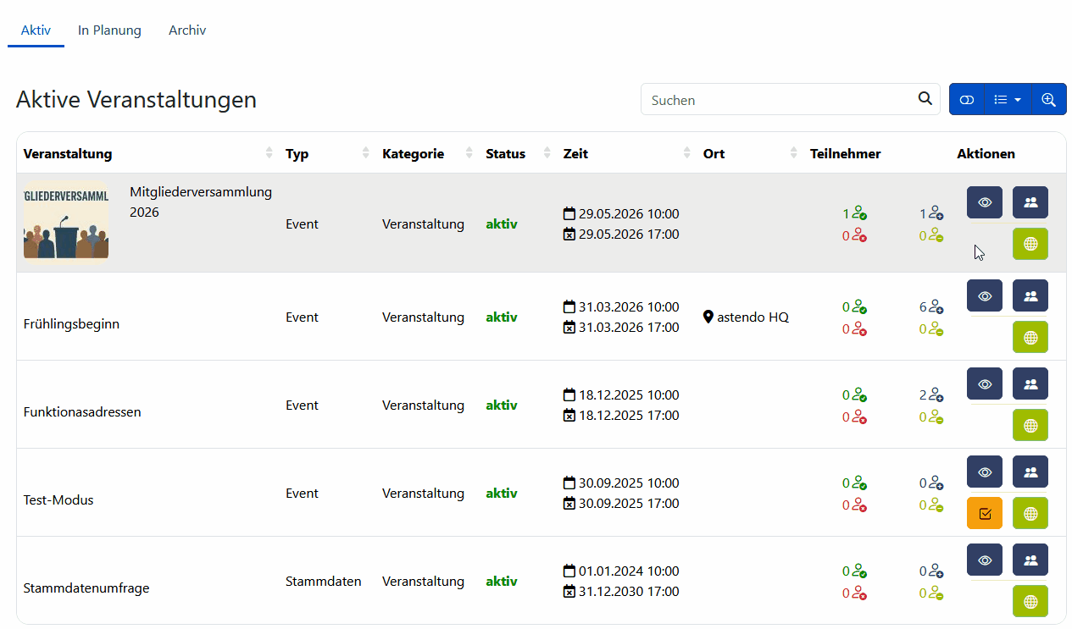
Task: Toggle the switch button beside search bar
Action: 967,99
